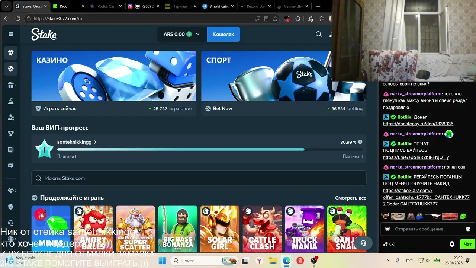Open the Stake site search magnifier
This screenshot has height=268, width=476.
pos(319,34)
